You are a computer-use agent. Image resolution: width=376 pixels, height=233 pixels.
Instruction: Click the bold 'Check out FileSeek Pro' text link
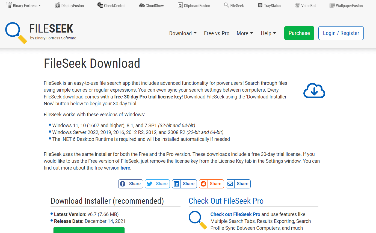coord(235,214)
